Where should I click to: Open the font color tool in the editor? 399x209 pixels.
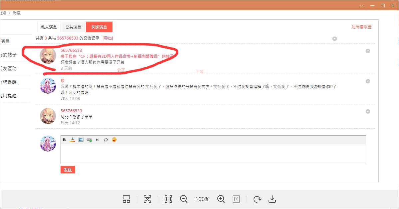(x=73, y=140)
